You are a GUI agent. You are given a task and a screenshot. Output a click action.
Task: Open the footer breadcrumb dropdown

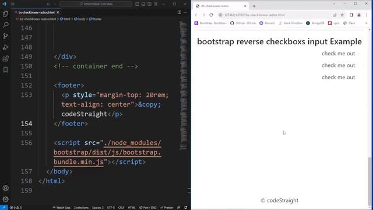click(95, 19)
